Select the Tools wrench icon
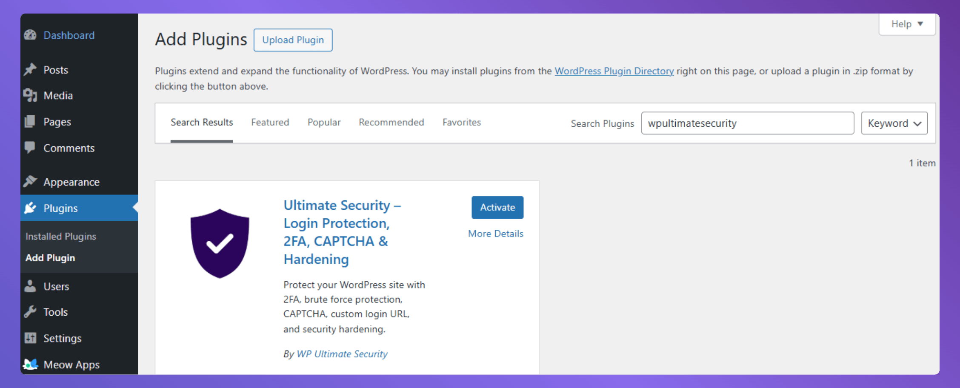Viewport: 960px width, 388px height. tap(30, 311)
